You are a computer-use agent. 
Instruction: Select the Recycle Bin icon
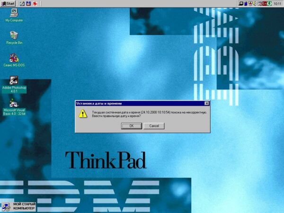coord(14,35)
